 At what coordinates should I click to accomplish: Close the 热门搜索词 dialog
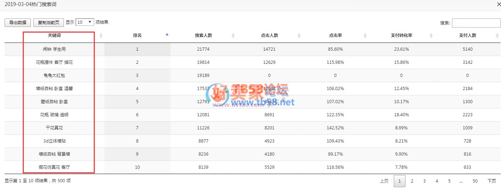496,4
